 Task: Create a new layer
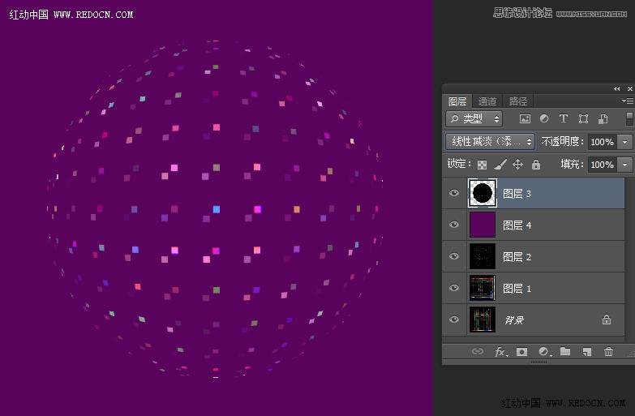click(x=587, y=352)
